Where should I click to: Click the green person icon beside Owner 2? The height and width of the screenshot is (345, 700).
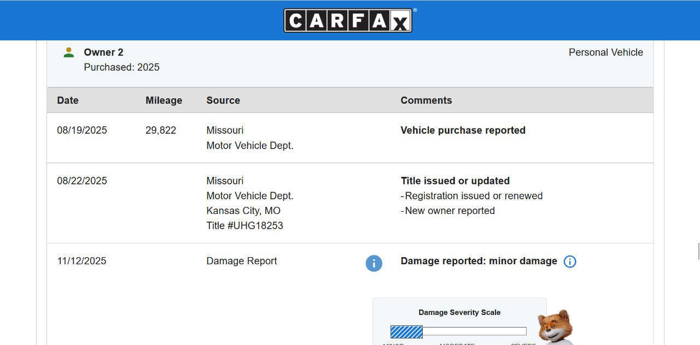coord(69,52)
